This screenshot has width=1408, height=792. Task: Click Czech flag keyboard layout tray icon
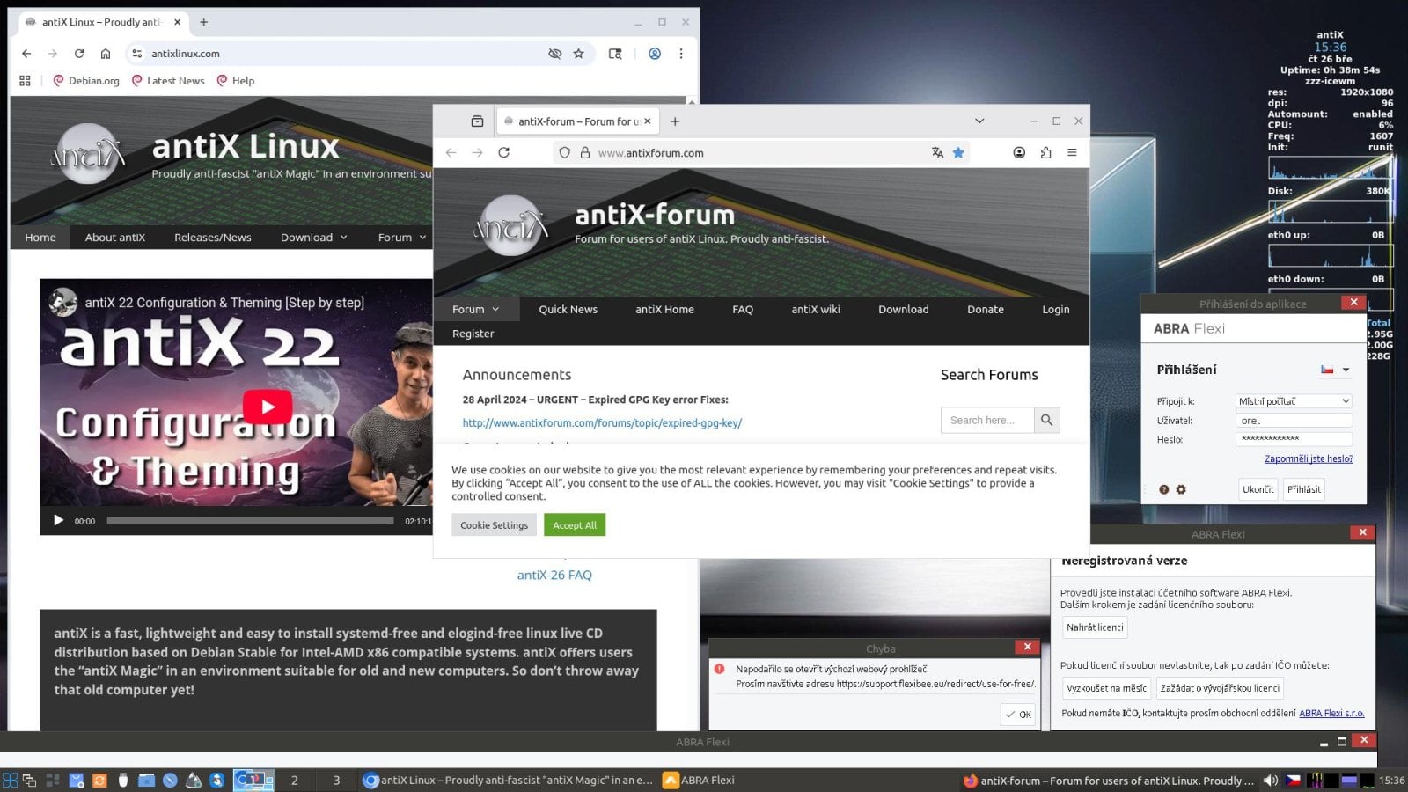[1294, 780]
